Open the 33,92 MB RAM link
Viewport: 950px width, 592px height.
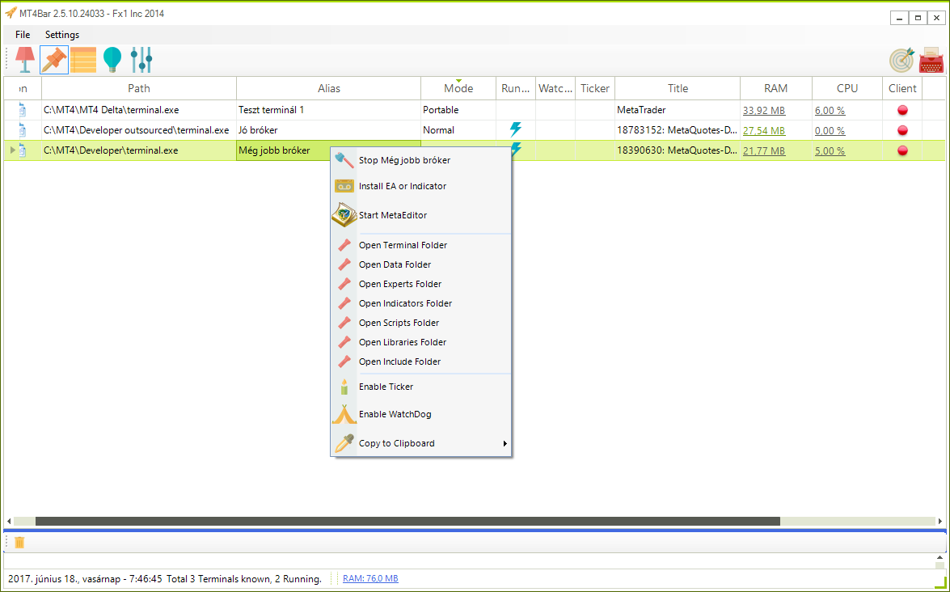pyautogui.click(x=764, y=110)
